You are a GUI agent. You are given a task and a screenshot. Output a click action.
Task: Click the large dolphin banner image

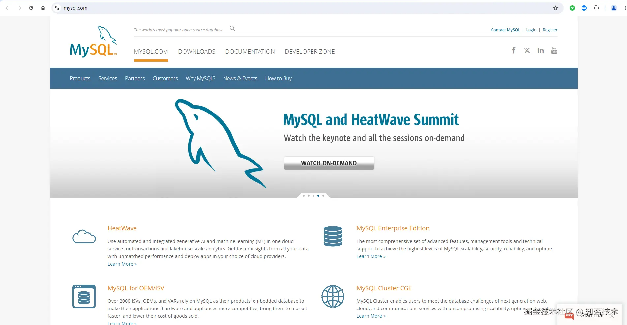[x=220, y=143]
